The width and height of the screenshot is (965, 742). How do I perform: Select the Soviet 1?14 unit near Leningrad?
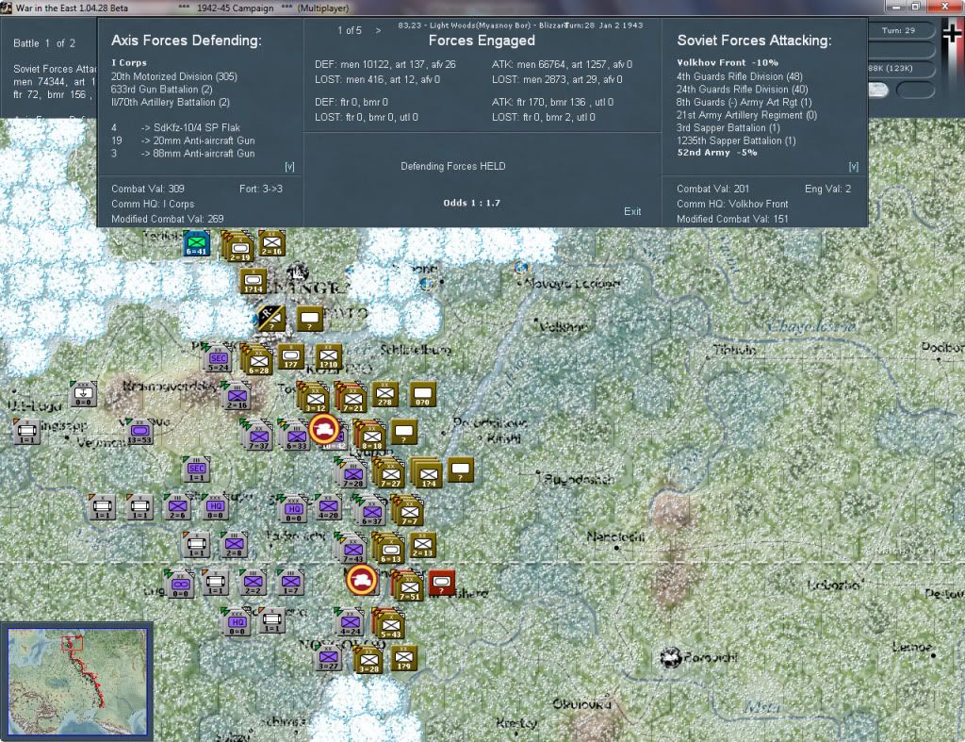(253, 281)
